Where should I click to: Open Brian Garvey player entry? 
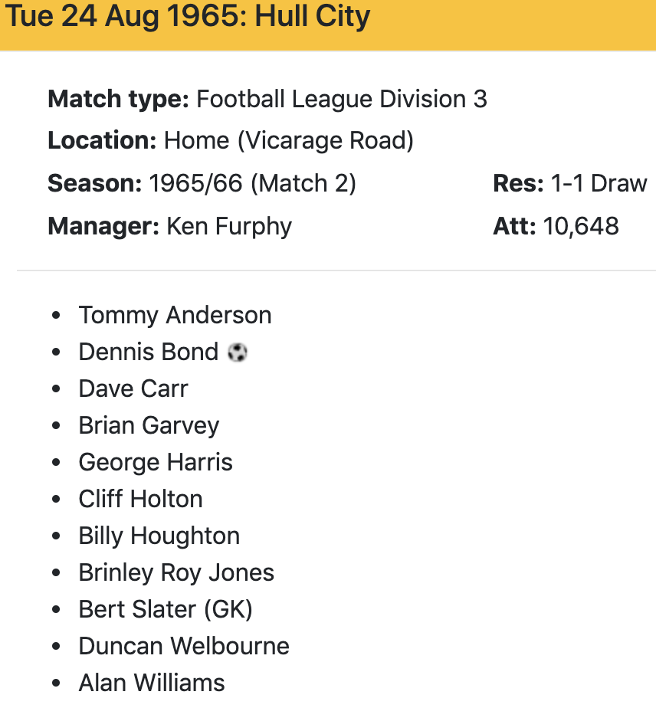coord(149,425)
